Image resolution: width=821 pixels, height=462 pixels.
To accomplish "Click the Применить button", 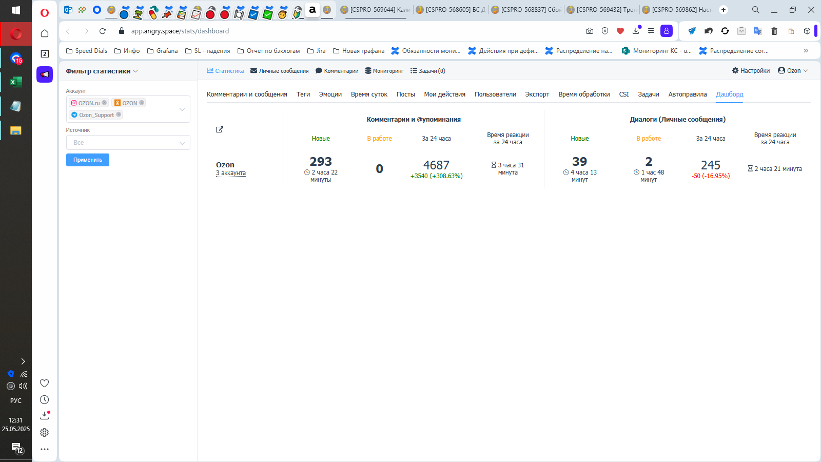I will (x=88, y=160).
